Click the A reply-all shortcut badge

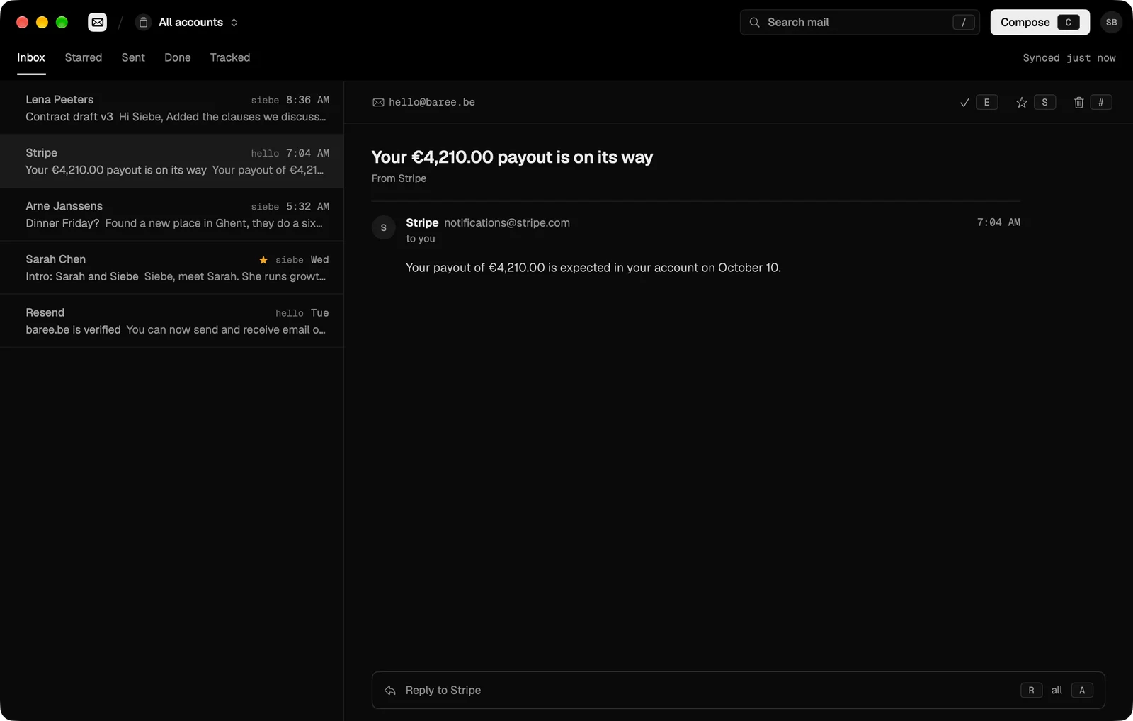tap(1082, 691)
